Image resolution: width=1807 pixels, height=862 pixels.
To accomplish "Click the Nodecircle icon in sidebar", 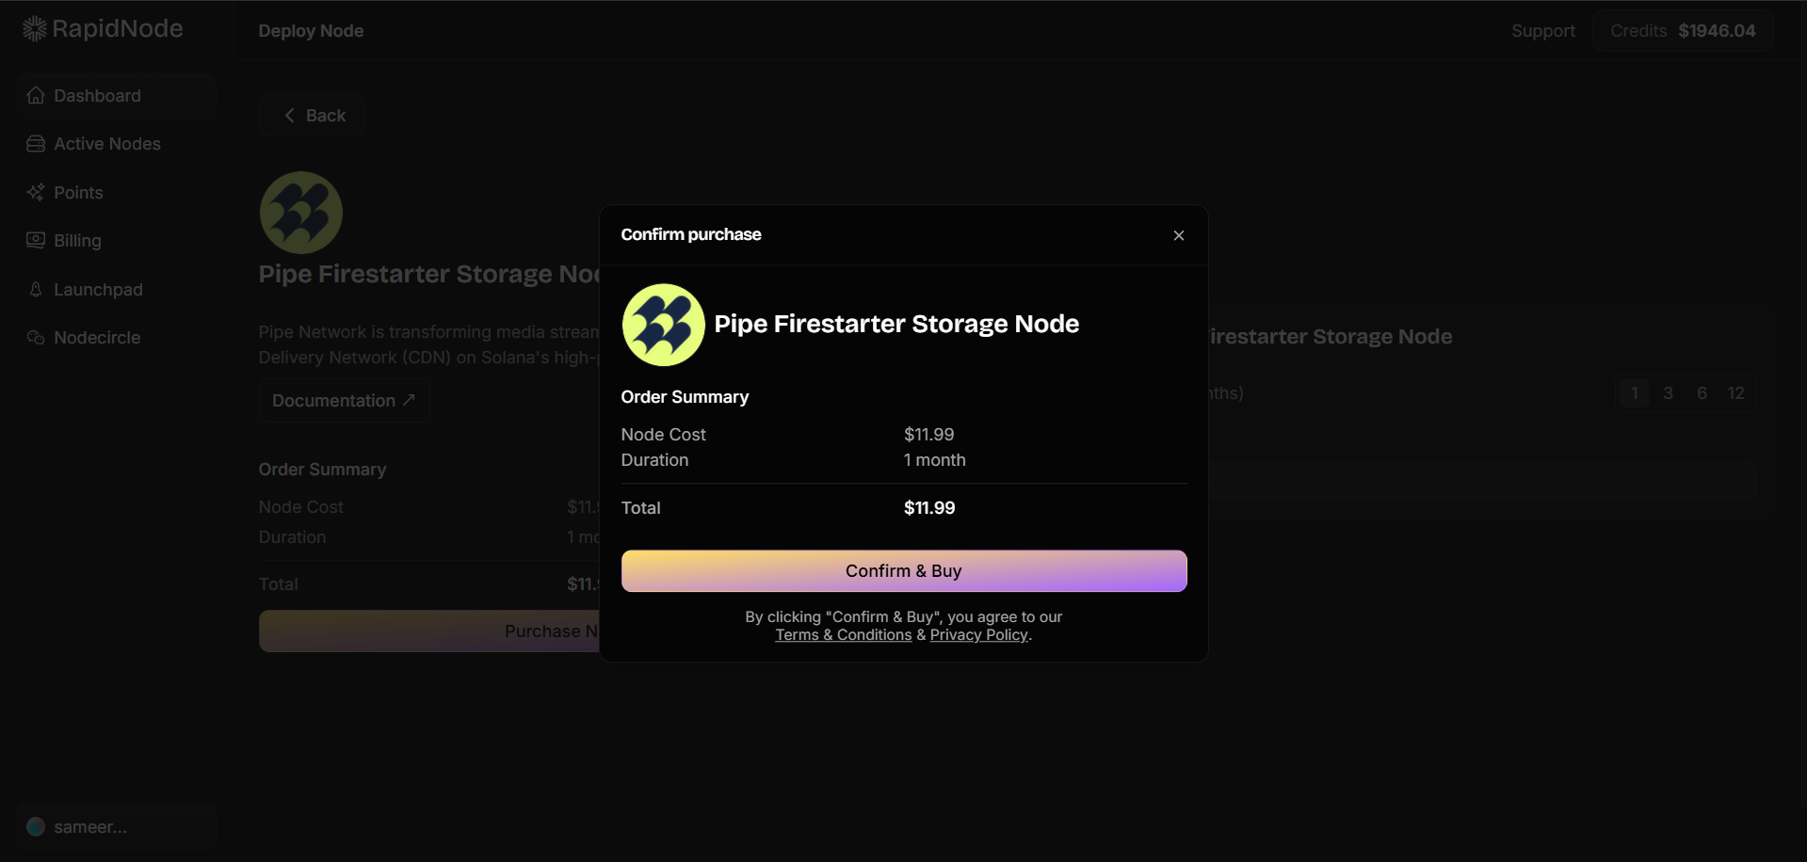I will tap(36, 338).
